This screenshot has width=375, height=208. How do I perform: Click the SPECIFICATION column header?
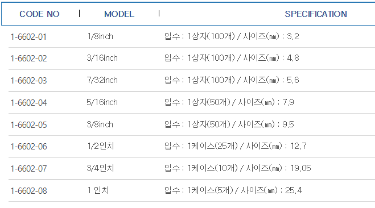[x=316, y=14]
